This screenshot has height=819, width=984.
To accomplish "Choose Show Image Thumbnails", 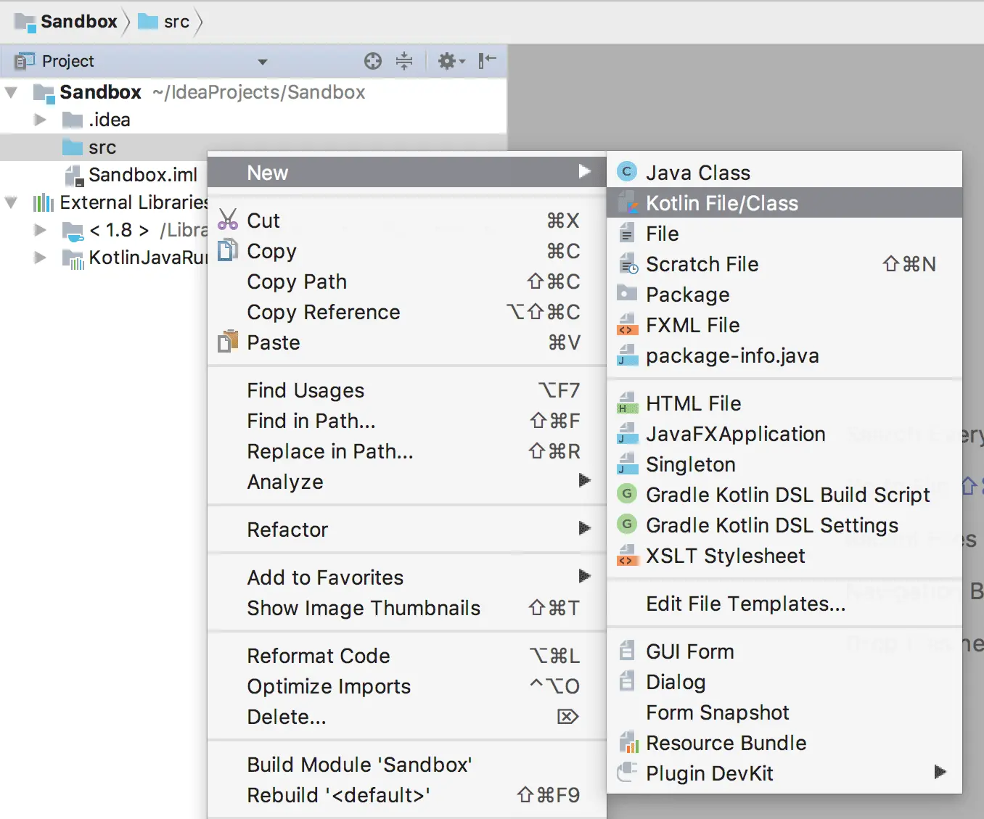I will coord(407,608).
